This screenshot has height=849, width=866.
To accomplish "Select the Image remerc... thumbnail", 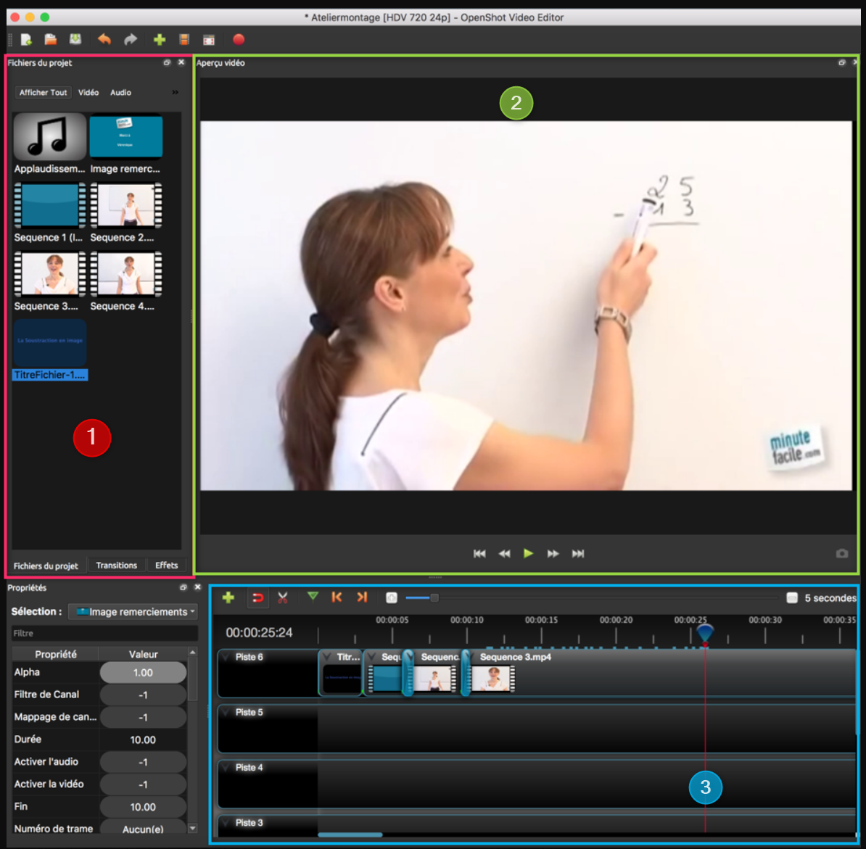I will 126,144.
